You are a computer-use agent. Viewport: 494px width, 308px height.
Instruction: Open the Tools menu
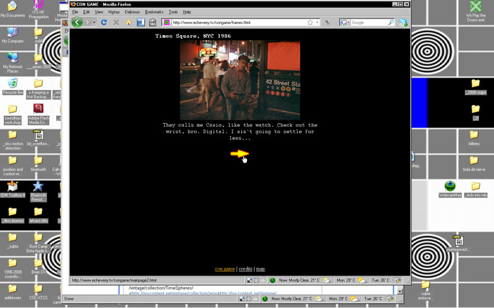(x=173, y=12)
